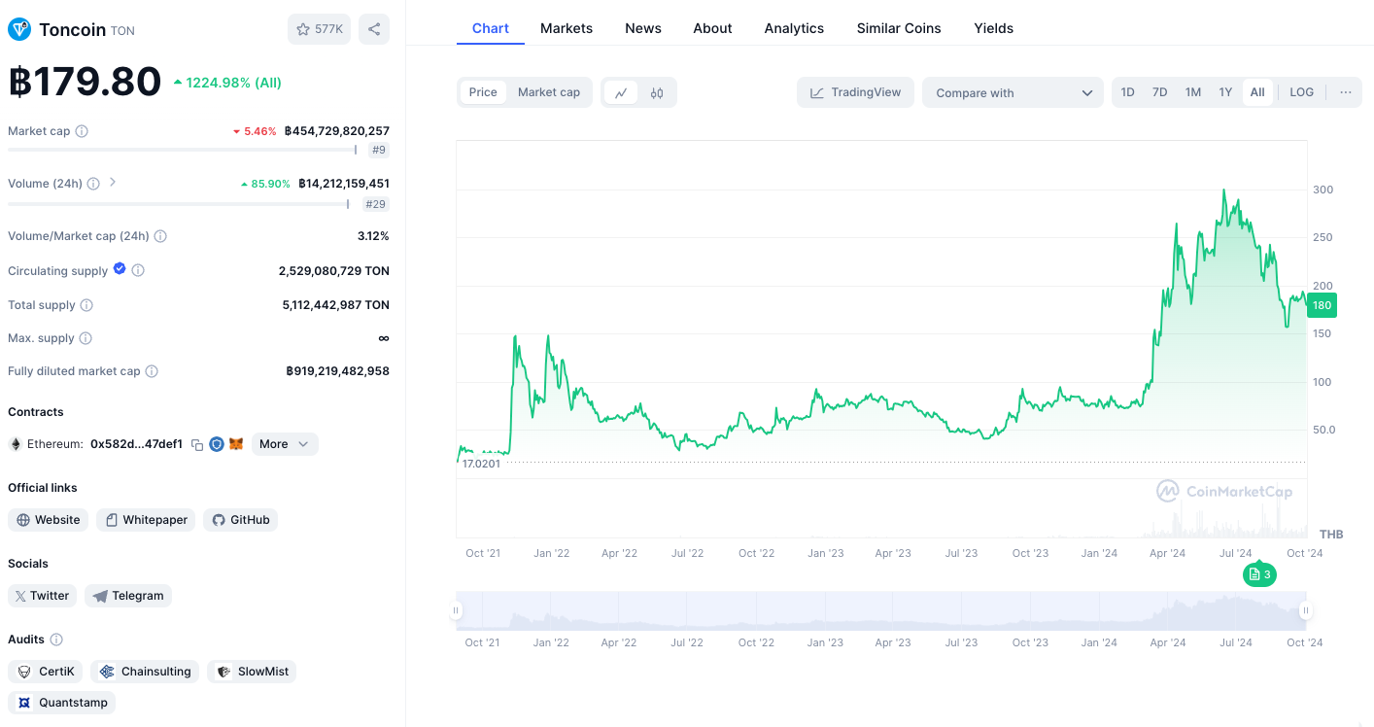Viewport: 1374px width, 727px height.
Task: Select the Price toggle
Action: 483,92
